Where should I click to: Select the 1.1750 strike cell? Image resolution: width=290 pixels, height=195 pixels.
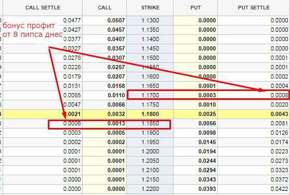click(x=150, y=105)
